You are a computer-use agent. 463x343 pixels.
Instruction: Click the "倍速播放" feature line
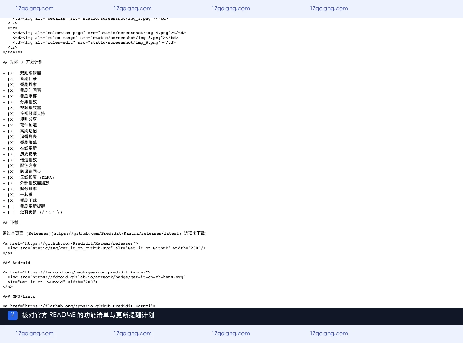(x=20, y=160)
